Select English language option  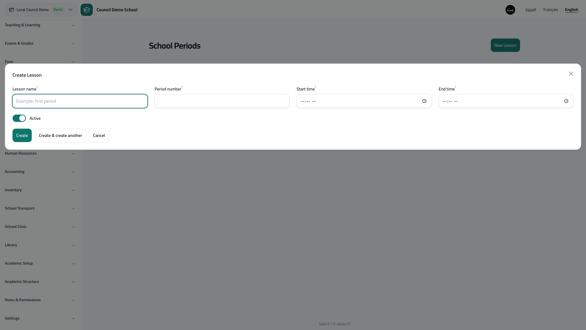pyautogui.click(x=571, y=10)
